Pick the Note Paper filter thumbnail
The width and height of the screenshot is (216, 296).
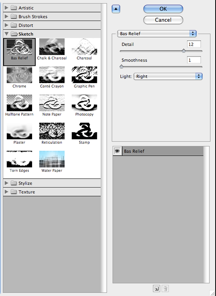tap(52, 103)
